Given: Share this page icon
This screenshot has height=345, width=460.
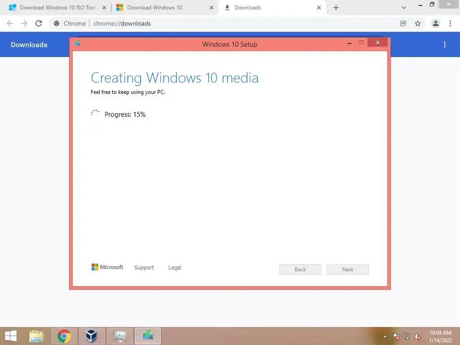Looking at the screenshot, I should pos(403,23).
